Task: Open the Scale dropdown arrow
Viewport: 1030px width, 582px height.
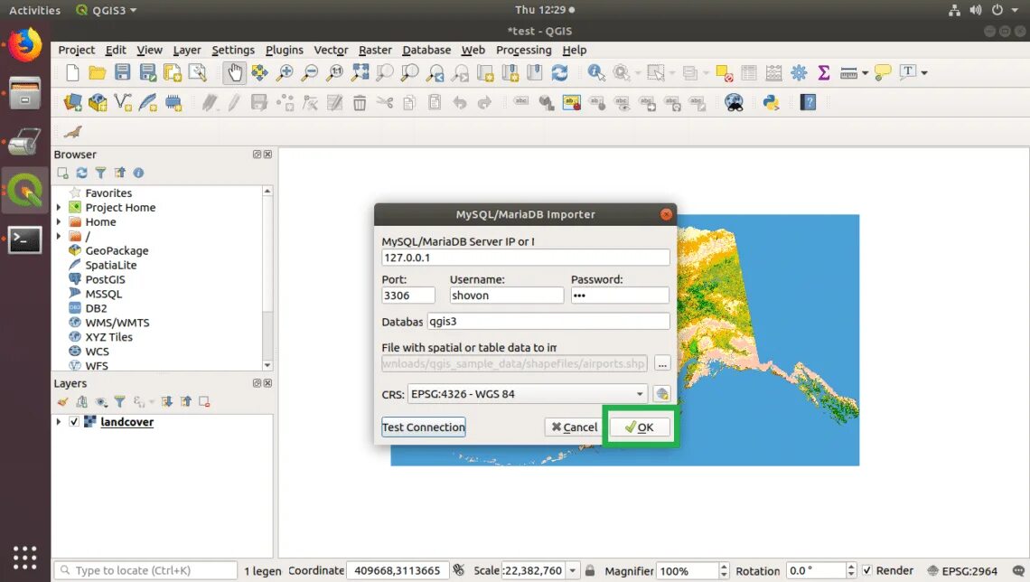Action: (x=573, y=570)
